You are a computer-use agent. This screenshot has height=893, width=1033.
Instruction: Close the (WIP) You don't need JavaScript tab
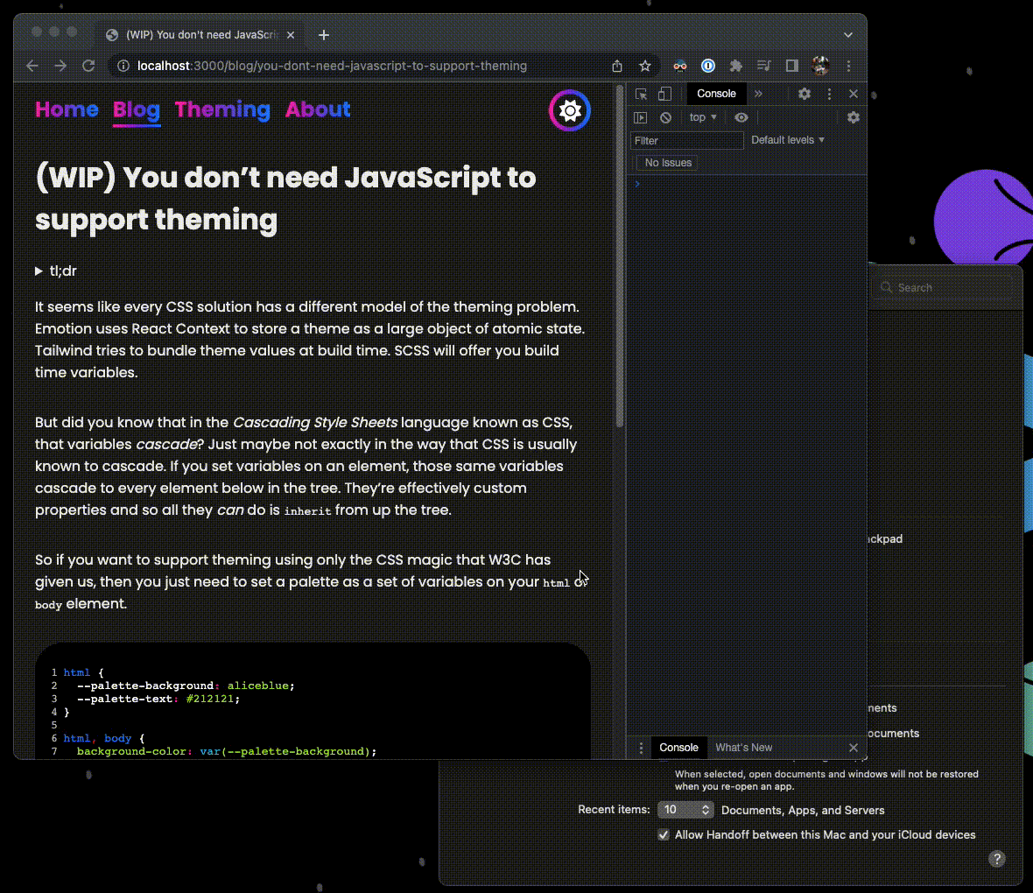pyautogui.click(x=291, y=35)
